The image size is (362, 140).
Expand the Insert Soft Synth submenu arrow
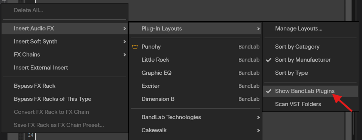tap(125, 42)
